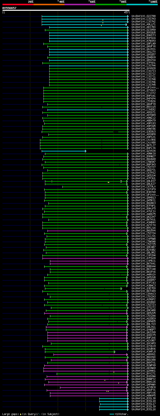Click the label UniRef100_Q9SQ57
This screenshot has width=160, height=416.
coord(143,55)
